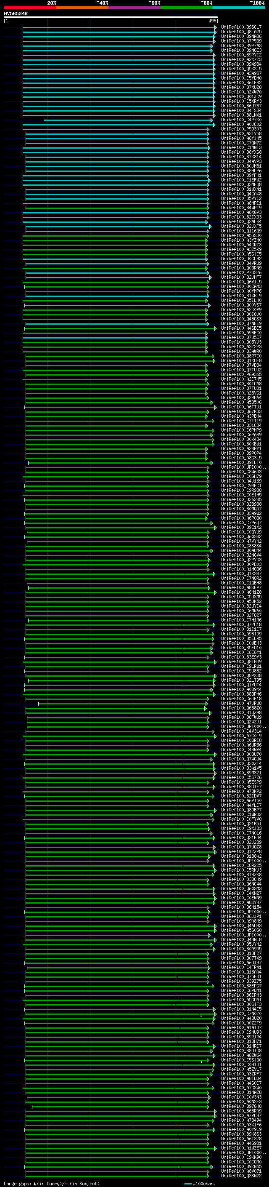Select label UniRef100_A4SBC5
This screenshot has width=269, height=1187.
click(241, 328)
